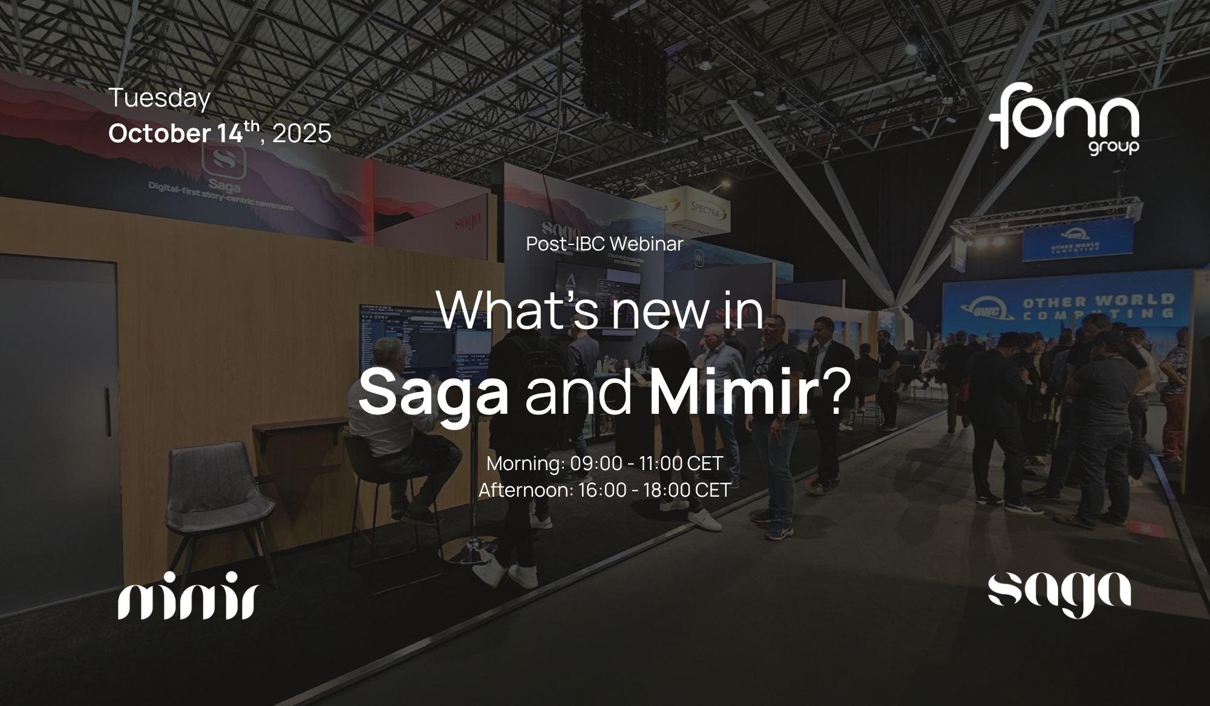Click the bold word Mimir in headline

click(x=734, y=392)
